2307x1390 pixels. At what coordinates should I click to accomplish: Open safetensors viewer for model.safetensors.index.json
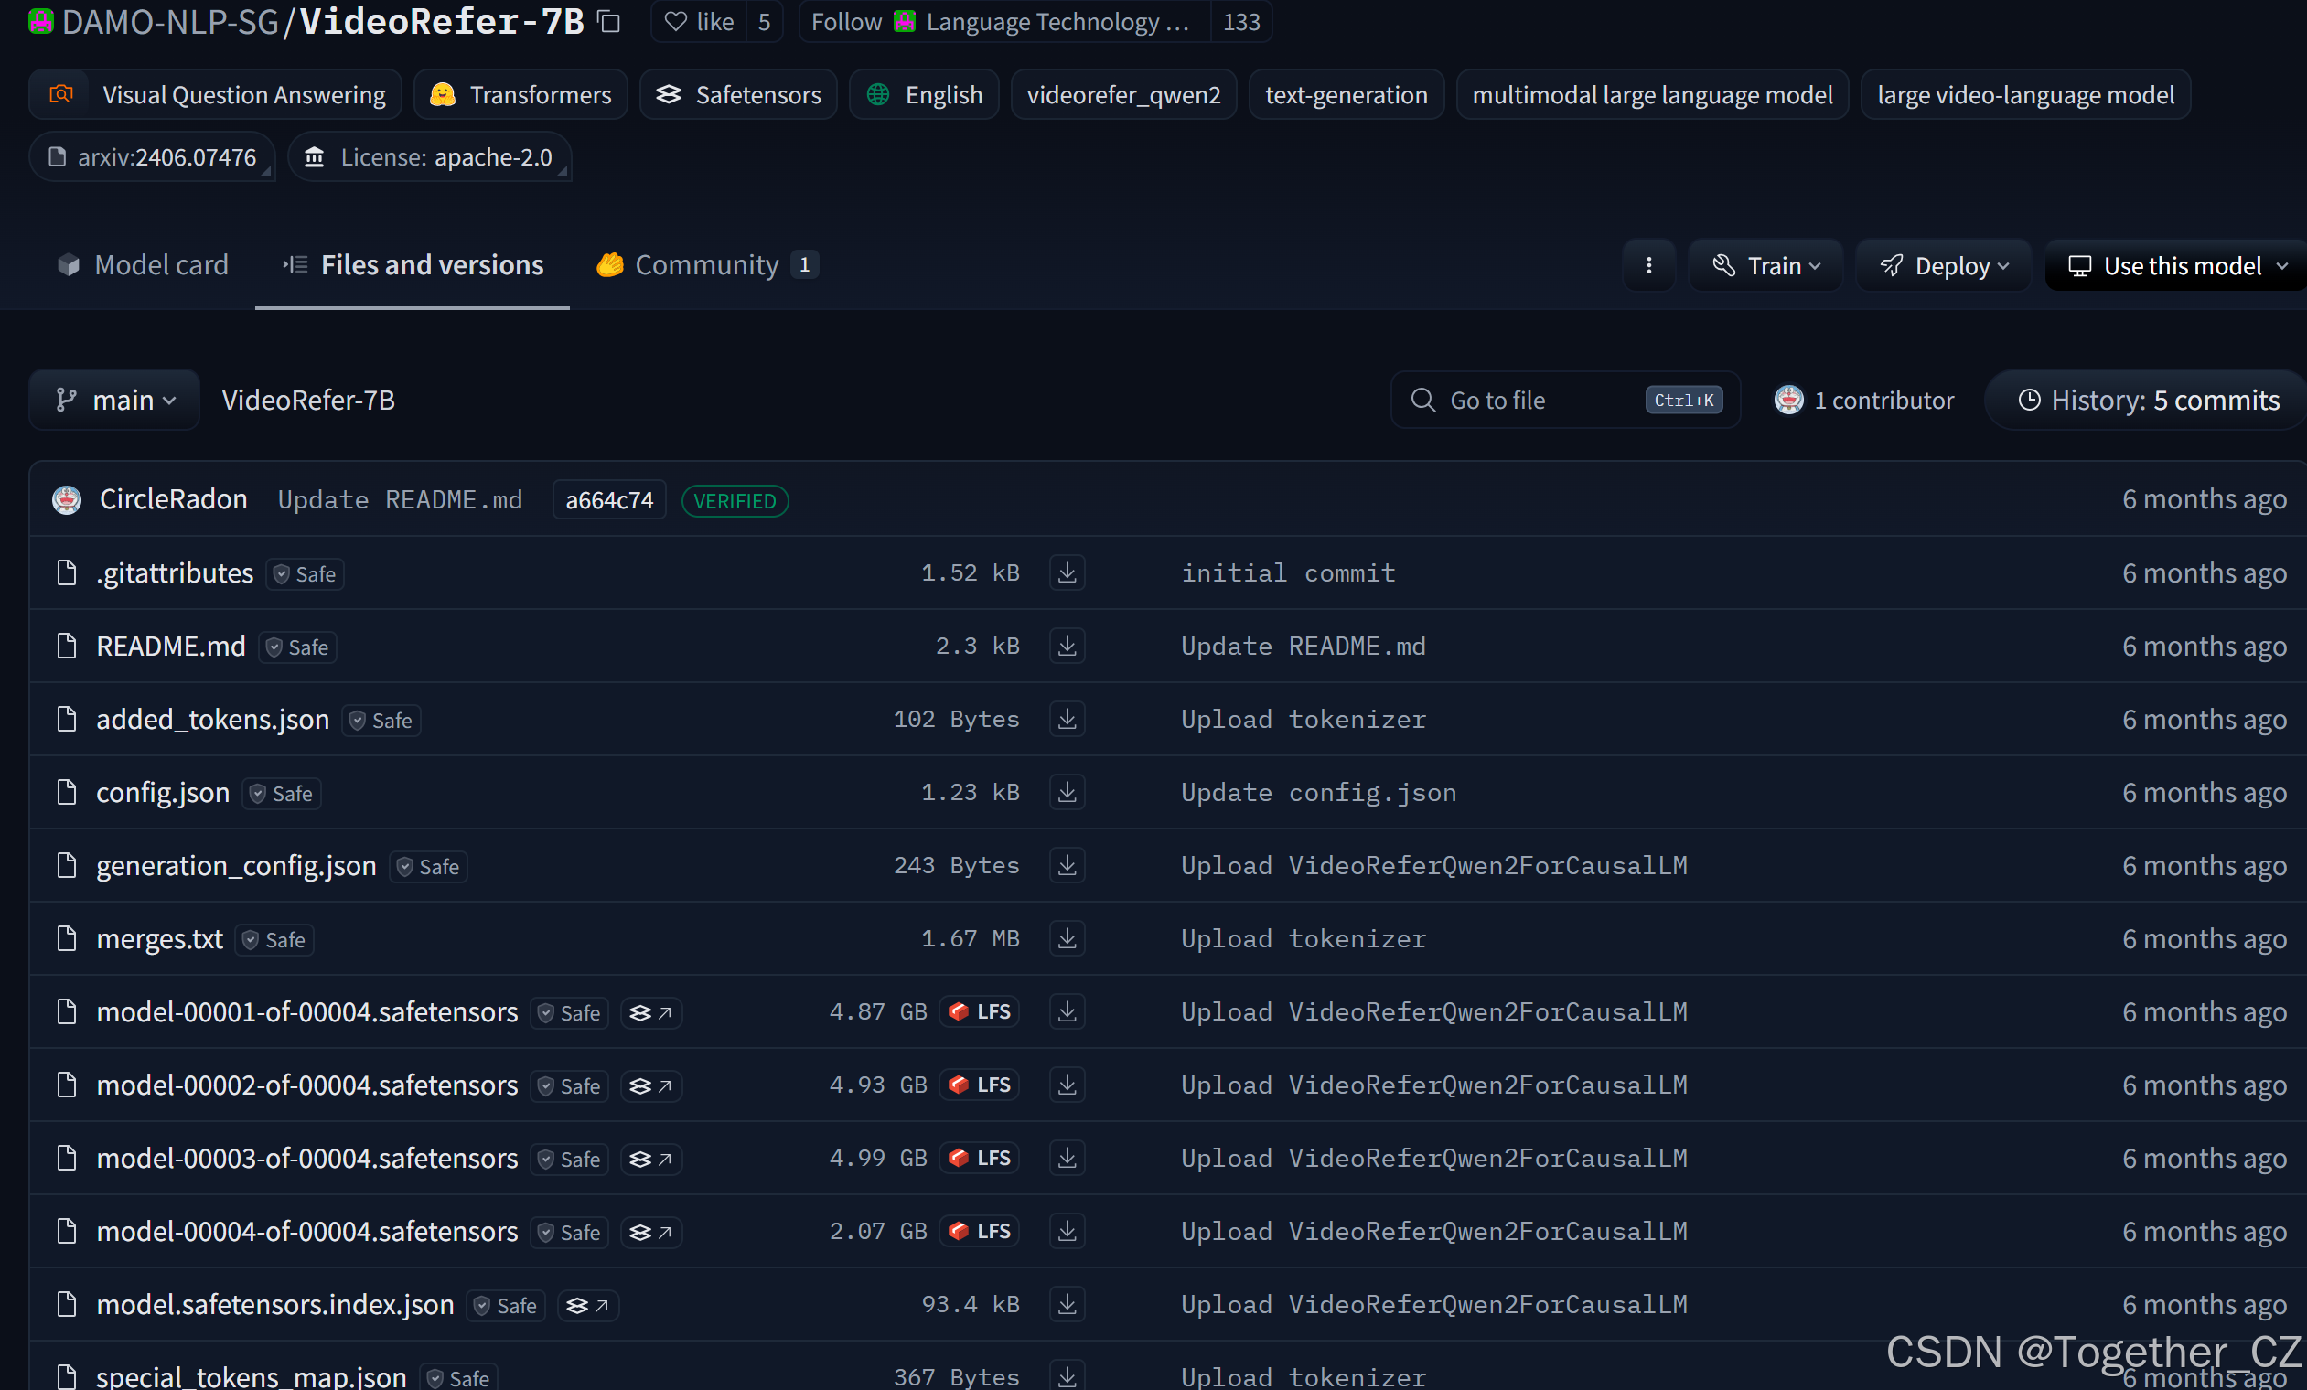pos(587,1305)
